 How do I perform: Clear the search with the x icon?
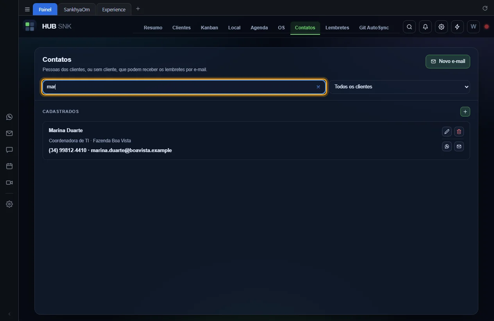318,87
